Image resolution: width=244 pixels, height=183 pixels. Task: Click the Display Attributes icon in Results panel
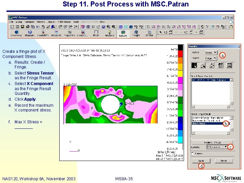[211, 65]
